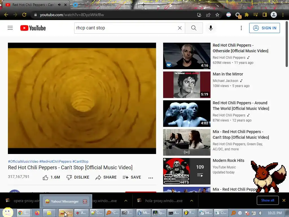The width and height of the screenshot is (289, 217).
Task: Click SAVE to add to playlist
Action: (132, 177)
